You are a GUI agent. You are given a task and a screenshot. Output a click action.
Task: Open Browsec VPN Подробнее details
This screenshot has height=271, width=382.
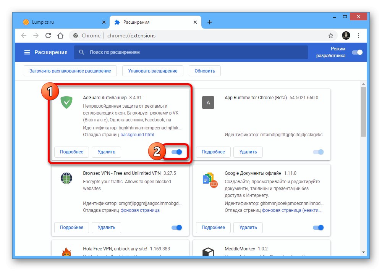[72, 227]
